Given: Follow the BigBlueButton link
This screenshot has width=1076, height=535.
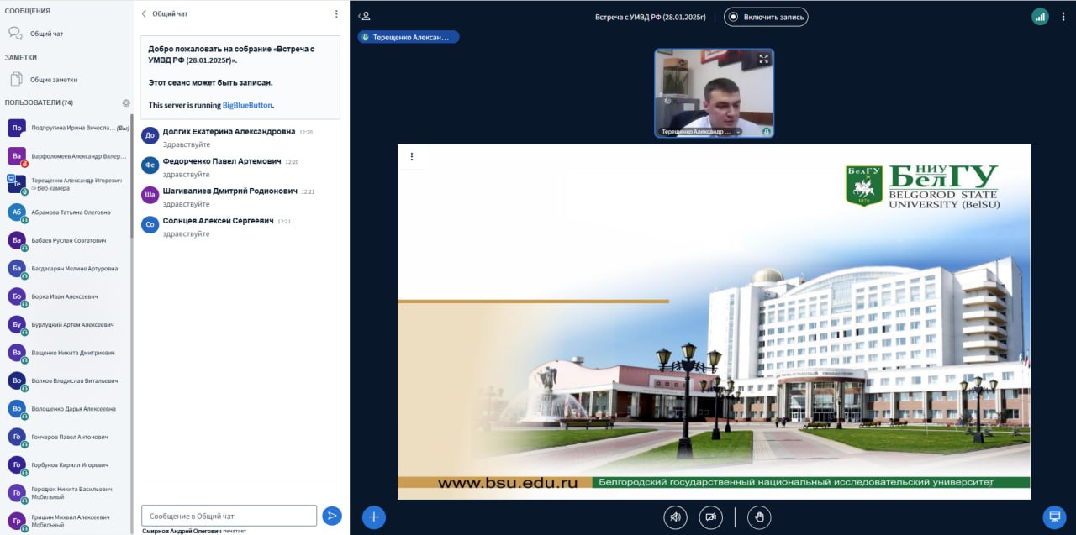Looking at the screenshot, I should (247, 105).
